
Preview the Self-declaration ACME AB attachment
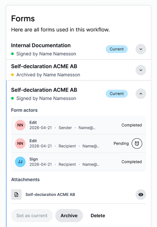[x=141, y=195]
